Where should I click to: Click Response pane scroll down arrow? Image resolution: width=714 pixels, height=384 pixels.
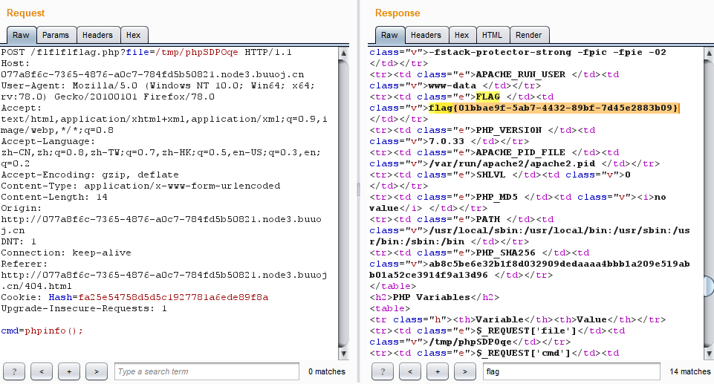coord(709,354)
